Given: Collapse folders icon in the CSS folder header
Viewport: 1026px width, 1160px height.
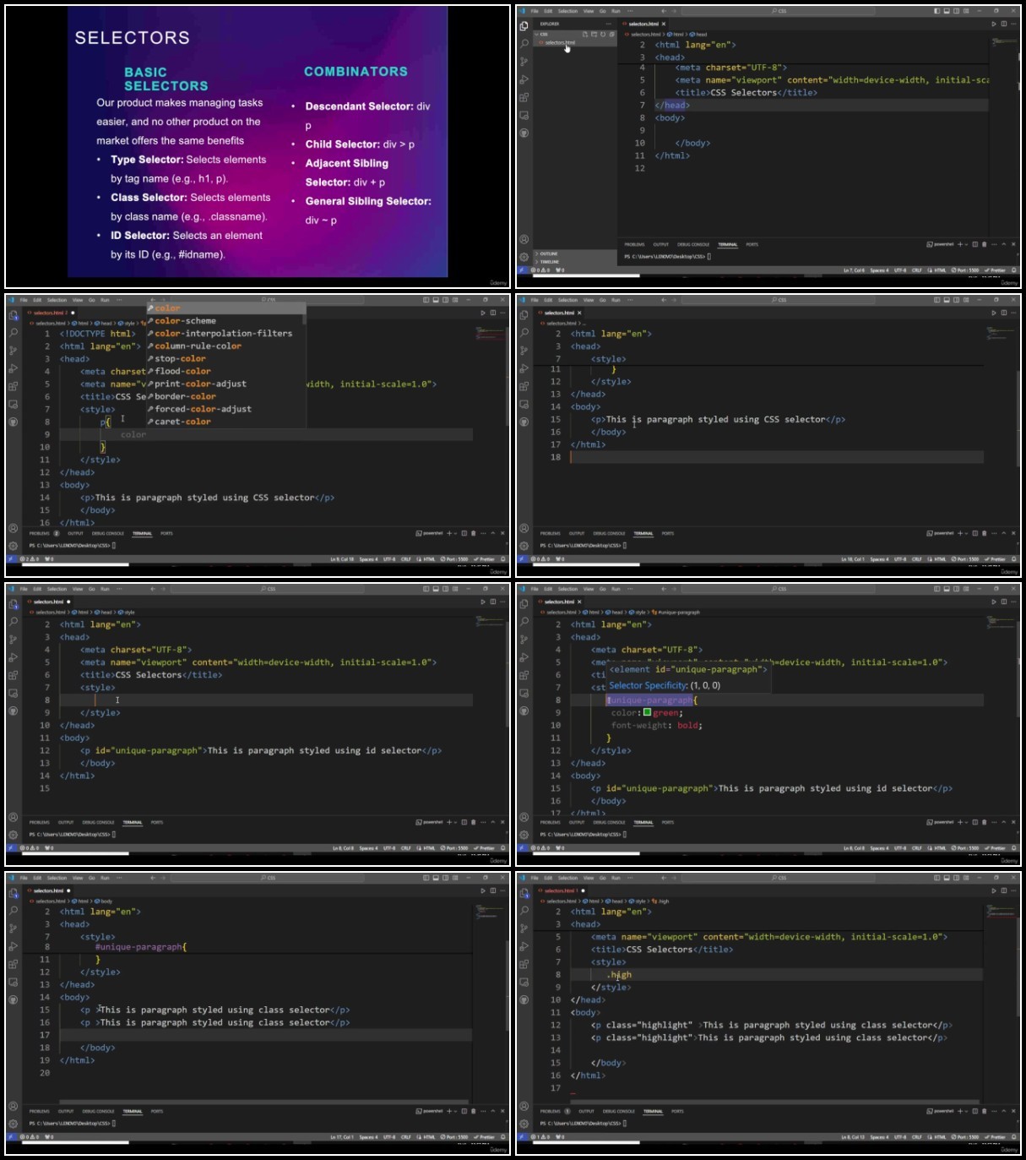Looking at the screenshot, I should pyautogui.click(x=611, y=35).
